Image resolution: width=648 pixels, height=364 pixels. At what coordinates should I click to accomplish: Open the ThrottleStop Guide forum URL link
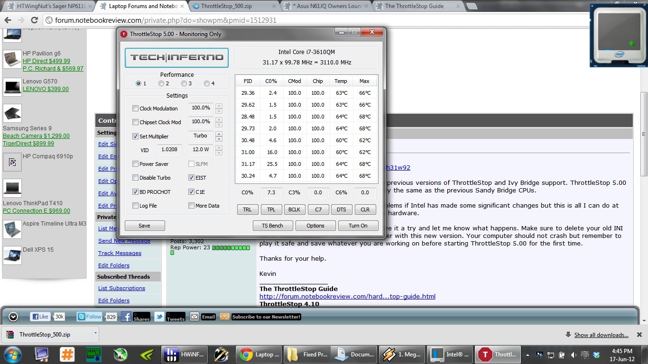[347, 297]
